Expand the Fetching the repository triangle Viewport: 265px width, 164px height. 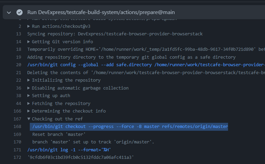coord(28,103)
